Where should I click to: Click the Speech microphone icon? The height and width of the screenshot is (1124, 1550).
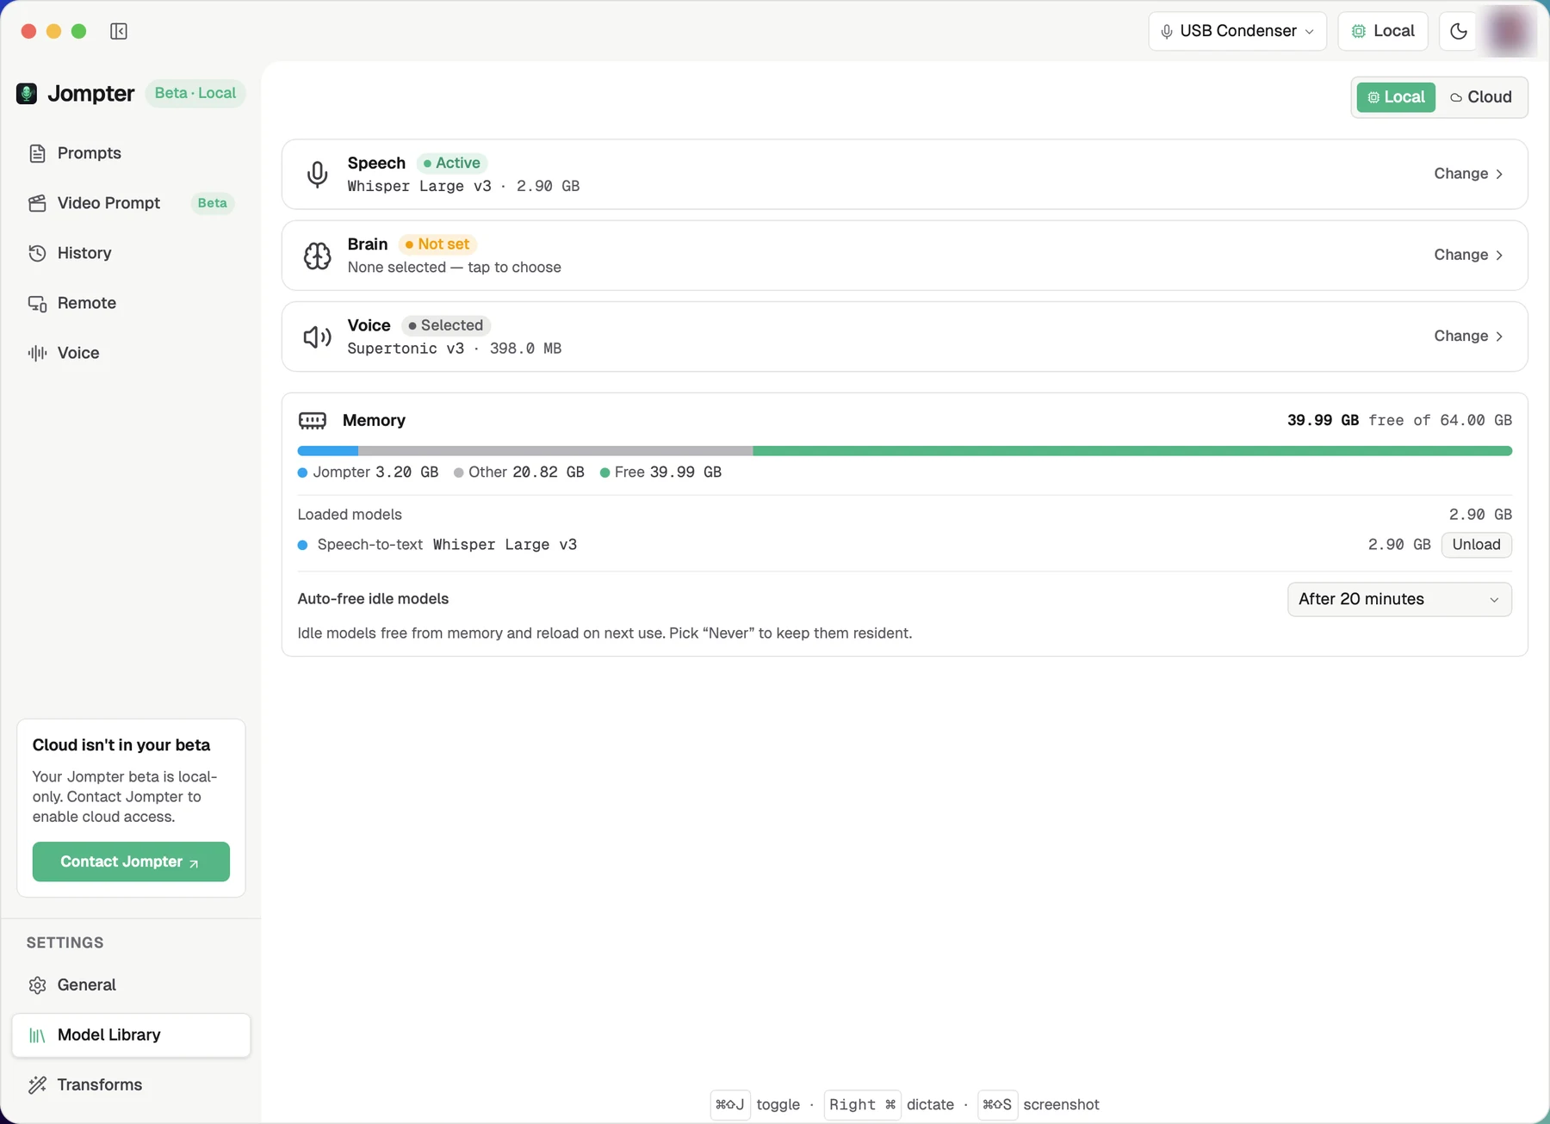[x=317, y=174]
